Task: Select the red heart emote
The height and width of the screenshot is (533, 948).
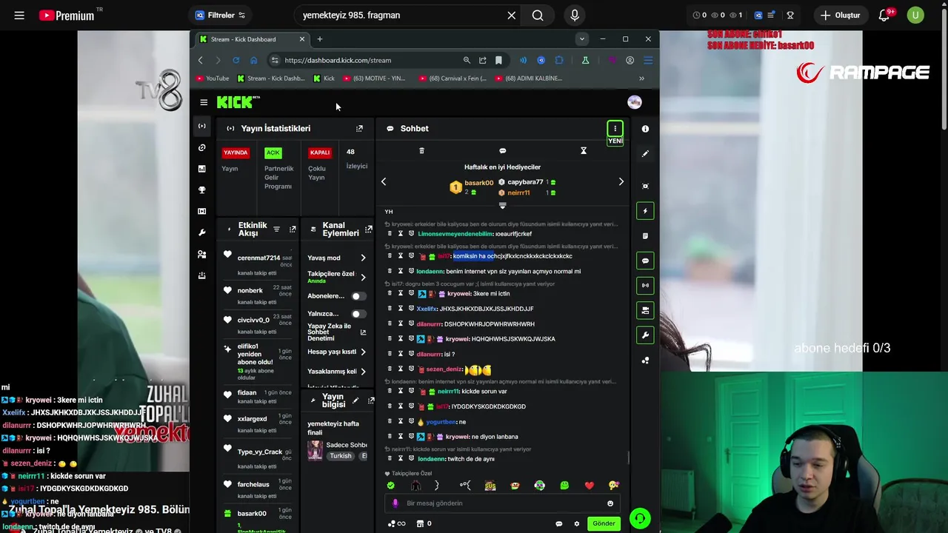Action: click(x=589, y=486)
